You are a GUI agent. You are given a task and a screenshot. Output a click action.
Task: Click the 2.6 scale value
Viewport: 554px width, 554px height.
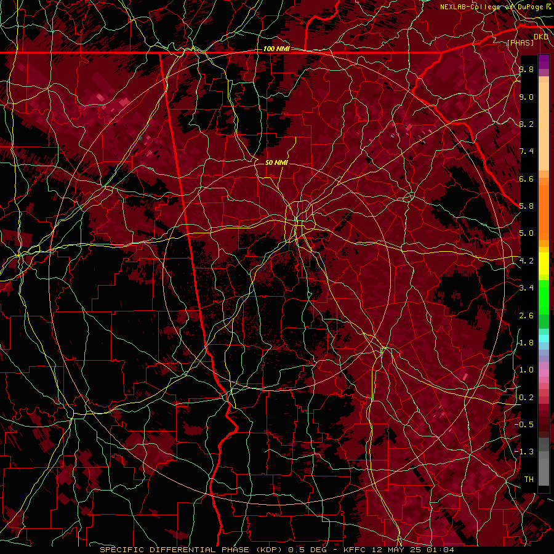pos(526,316)
